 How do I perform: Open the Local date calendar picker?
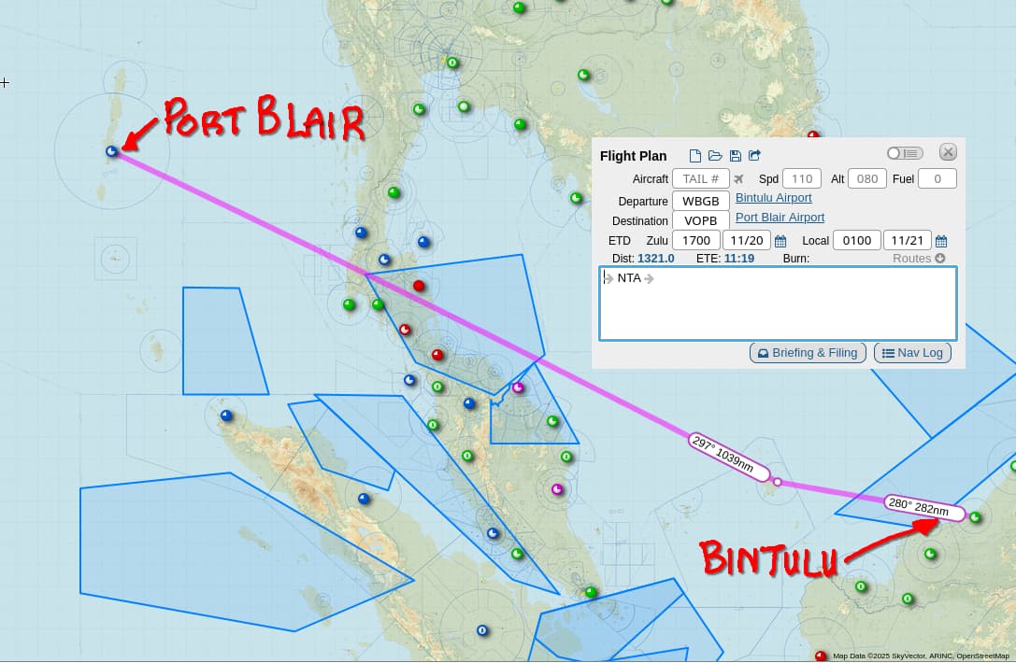941,241
